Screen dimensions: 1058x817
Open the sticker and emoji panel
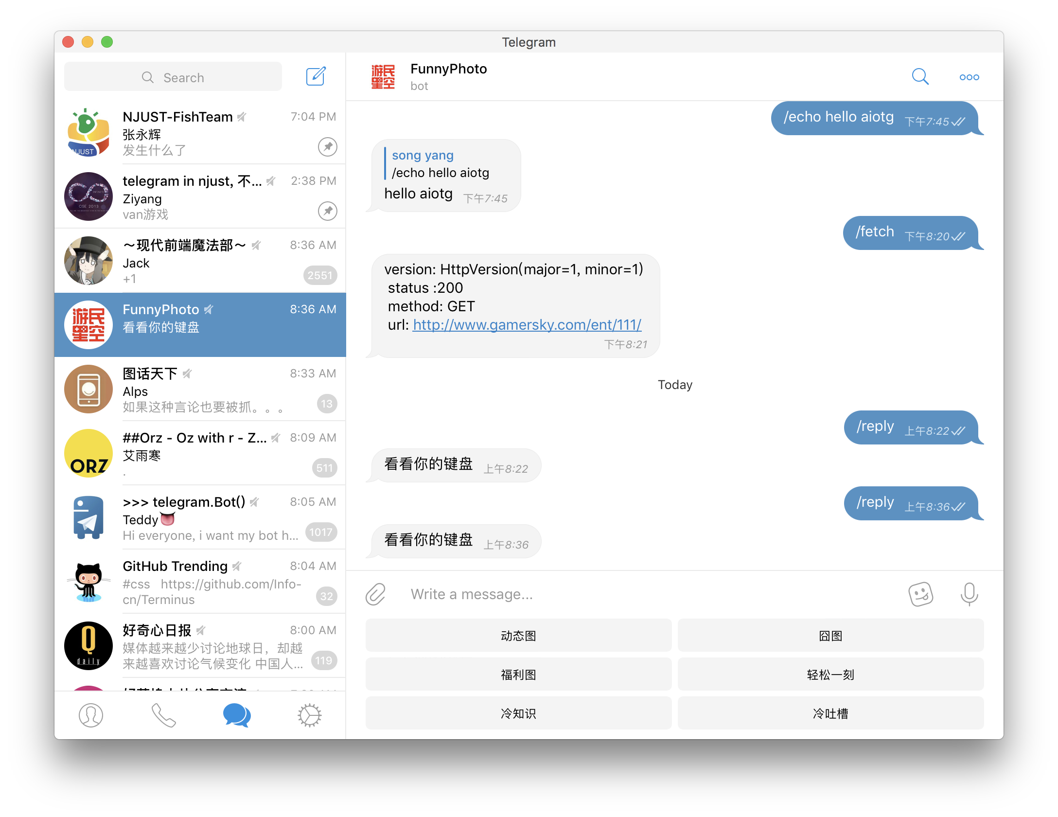pos(920,594)
